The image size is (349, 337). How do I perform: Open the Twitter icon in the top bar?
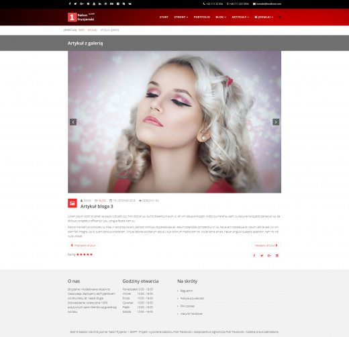pos(75,4)
